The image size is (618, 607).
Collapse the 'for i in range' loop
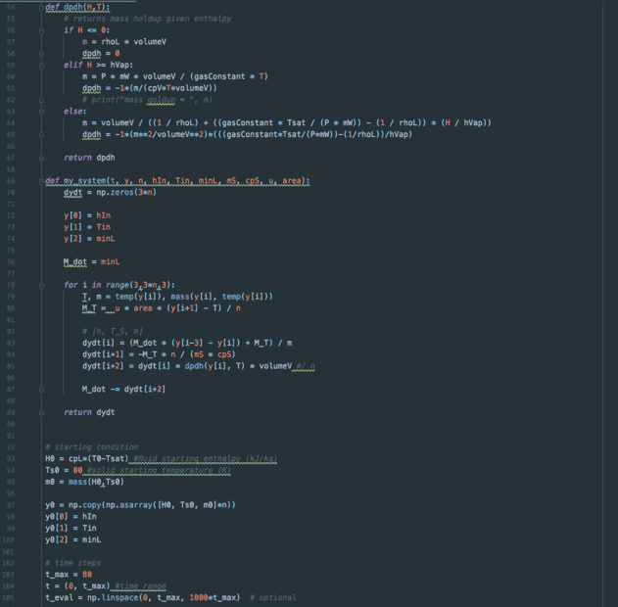(x=41, y=285)
